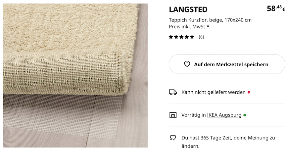Select the 'Vorrätig in' availability text
The height and width of the screenshot is (153, 288).
[x=194, y=115]
